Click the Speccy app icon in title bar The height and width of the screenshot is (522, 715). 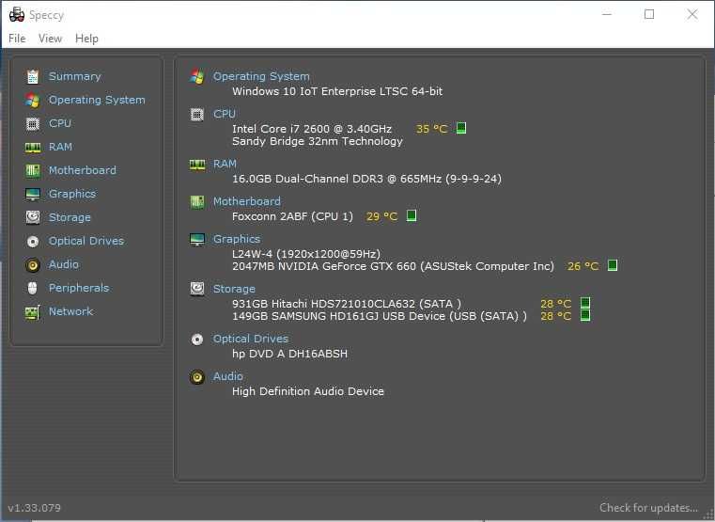click(17, 15)
